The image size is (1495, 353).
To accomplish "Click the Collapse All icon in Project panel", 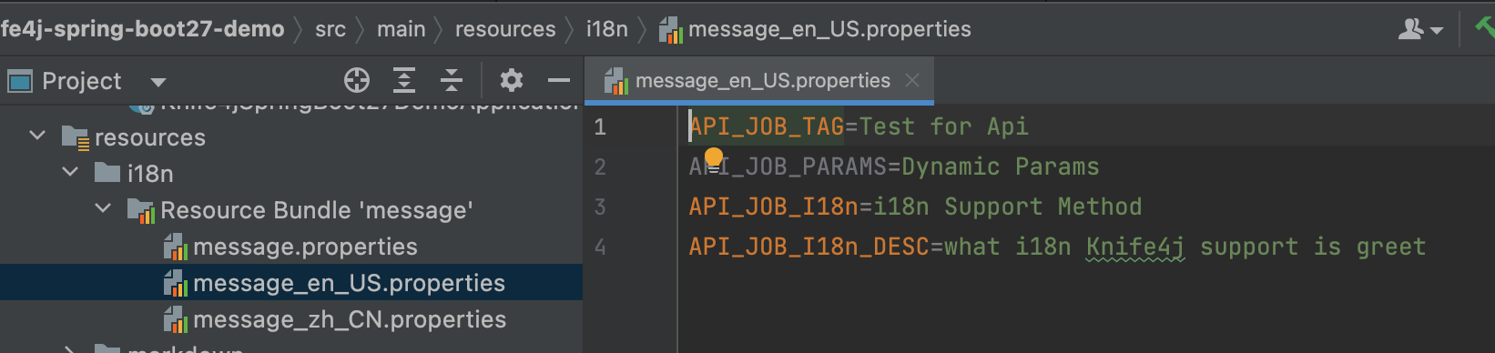I will click(x=452, y=81).
